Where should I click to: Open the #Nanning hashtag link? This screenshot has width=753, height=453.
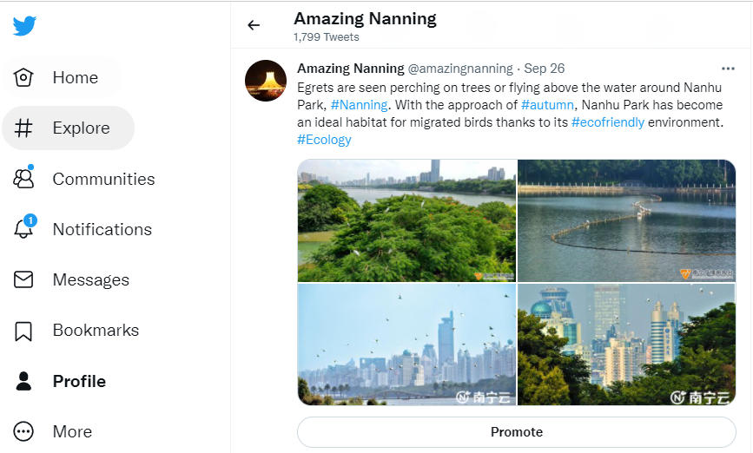pos(359,105)
